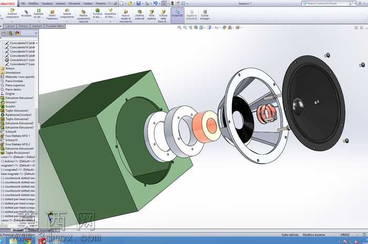Click the Modello tab at bottom
The image size is (368, 244).
[x=18, y=230]
